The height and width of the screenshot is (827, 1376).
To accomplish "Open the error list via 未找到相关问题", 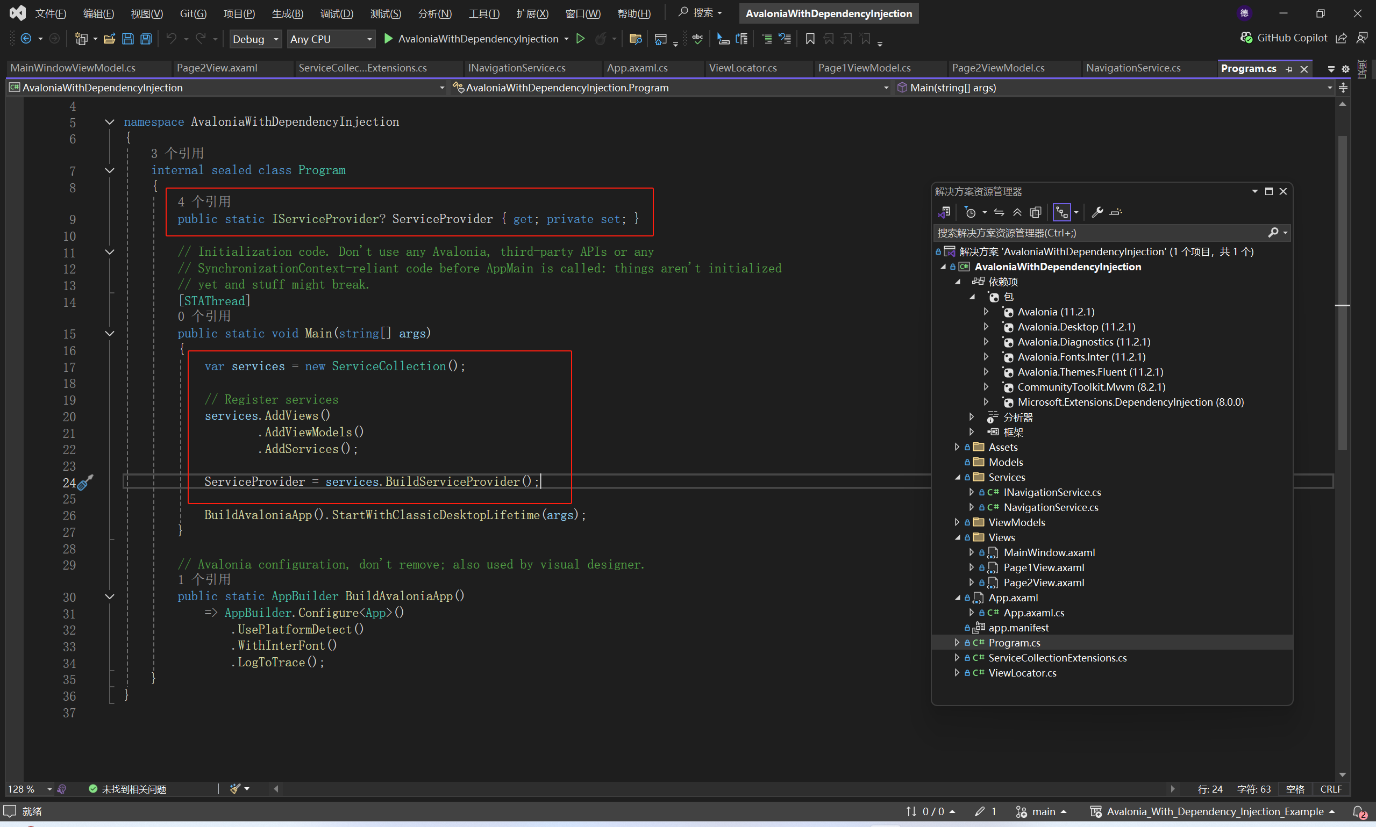I will point(134,788).
